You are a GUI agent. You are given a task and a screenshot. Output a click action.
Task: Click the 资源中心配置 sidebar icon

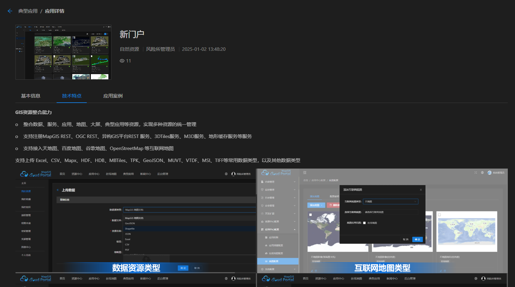[x=262, y=221]
